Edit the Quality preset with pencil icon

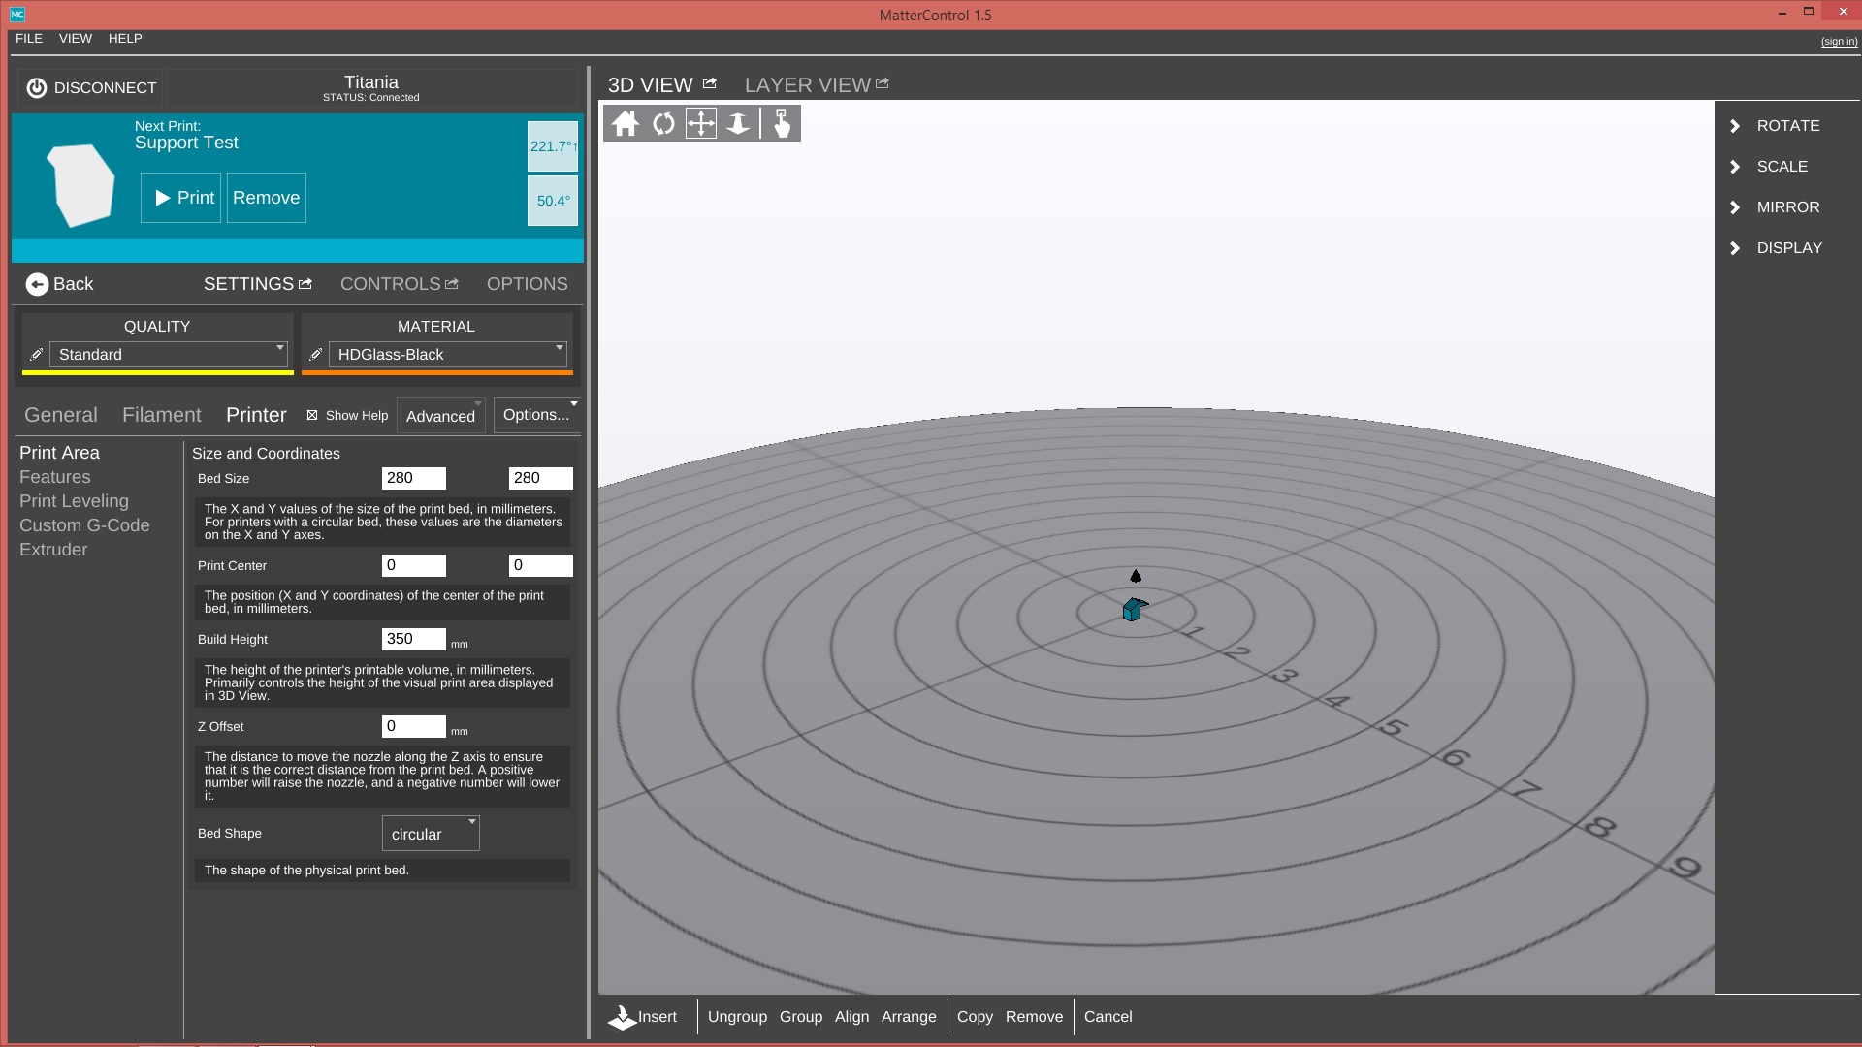click(x=36, y=355)
